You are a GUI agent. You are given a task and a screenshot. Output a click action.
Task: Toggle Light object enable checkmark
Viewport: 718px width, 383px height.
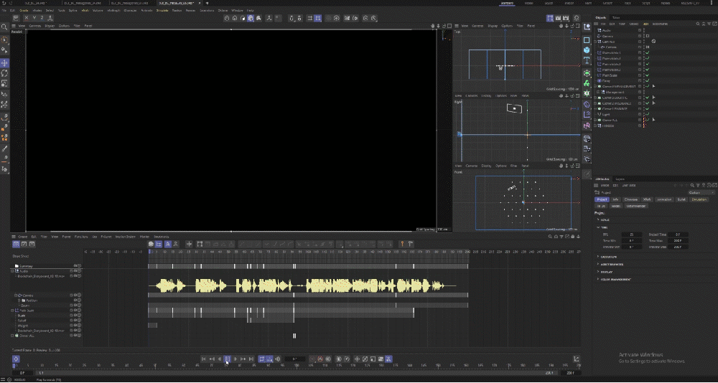(648, 114)
